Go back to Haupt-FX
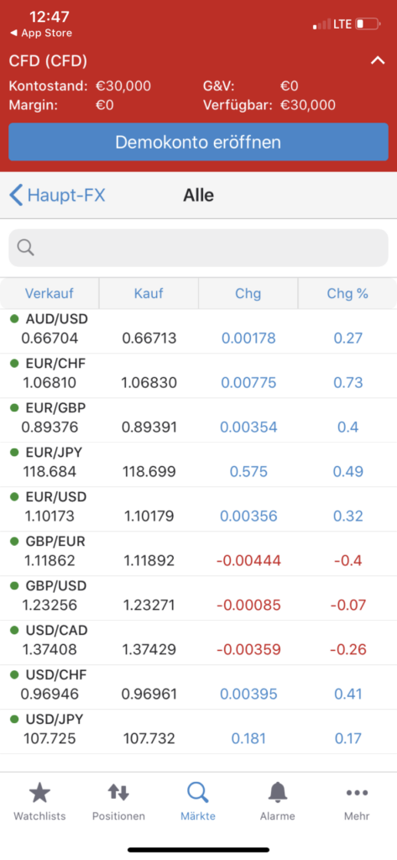The image size is (397, 860). point(57,195)
